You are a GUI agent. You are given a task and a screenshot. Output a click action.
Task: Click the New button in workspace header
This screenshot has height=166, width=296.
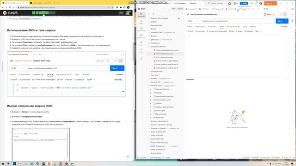[174, 9]
